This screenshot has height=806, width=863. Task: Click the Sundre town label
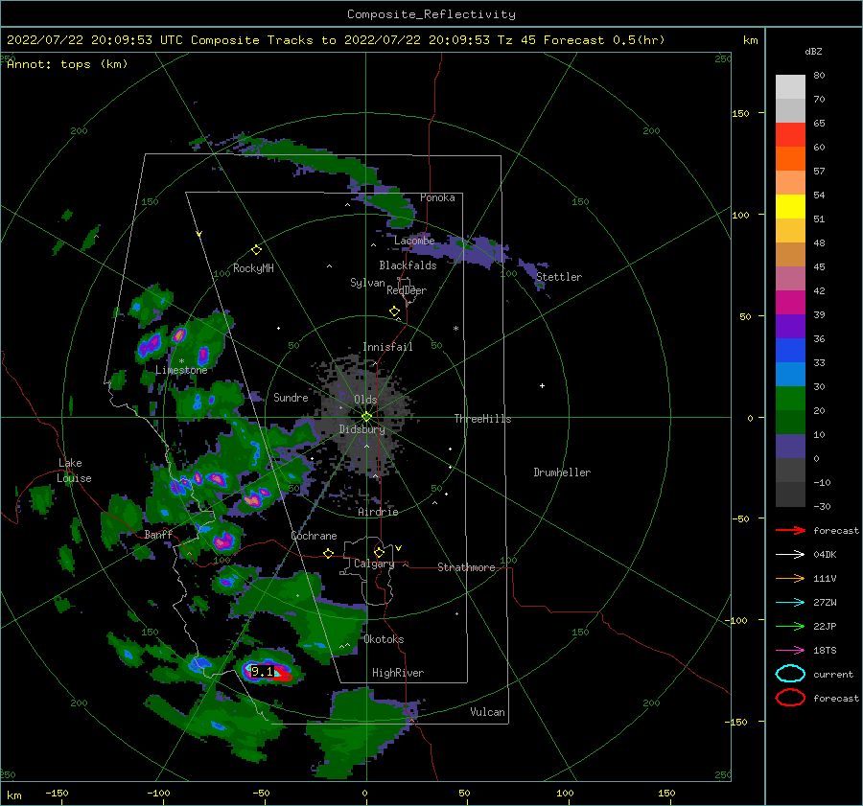click(291, 397)
